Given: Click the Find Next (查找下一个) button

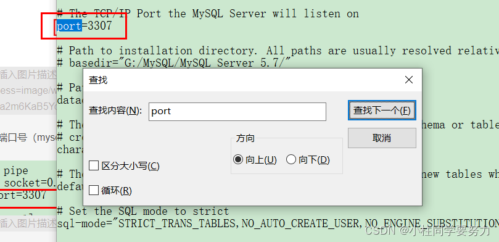Looking at the screenshot, I should [x=382, y=111].
